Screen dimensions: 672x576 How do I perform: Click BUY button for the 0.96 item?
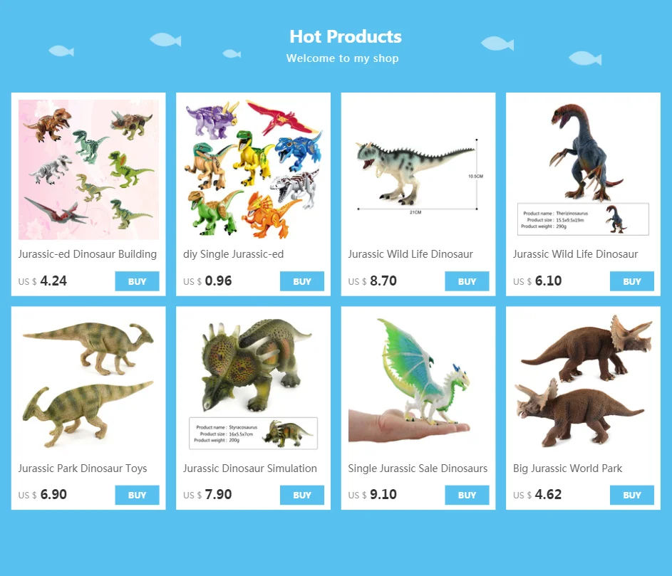coord(302,281)
